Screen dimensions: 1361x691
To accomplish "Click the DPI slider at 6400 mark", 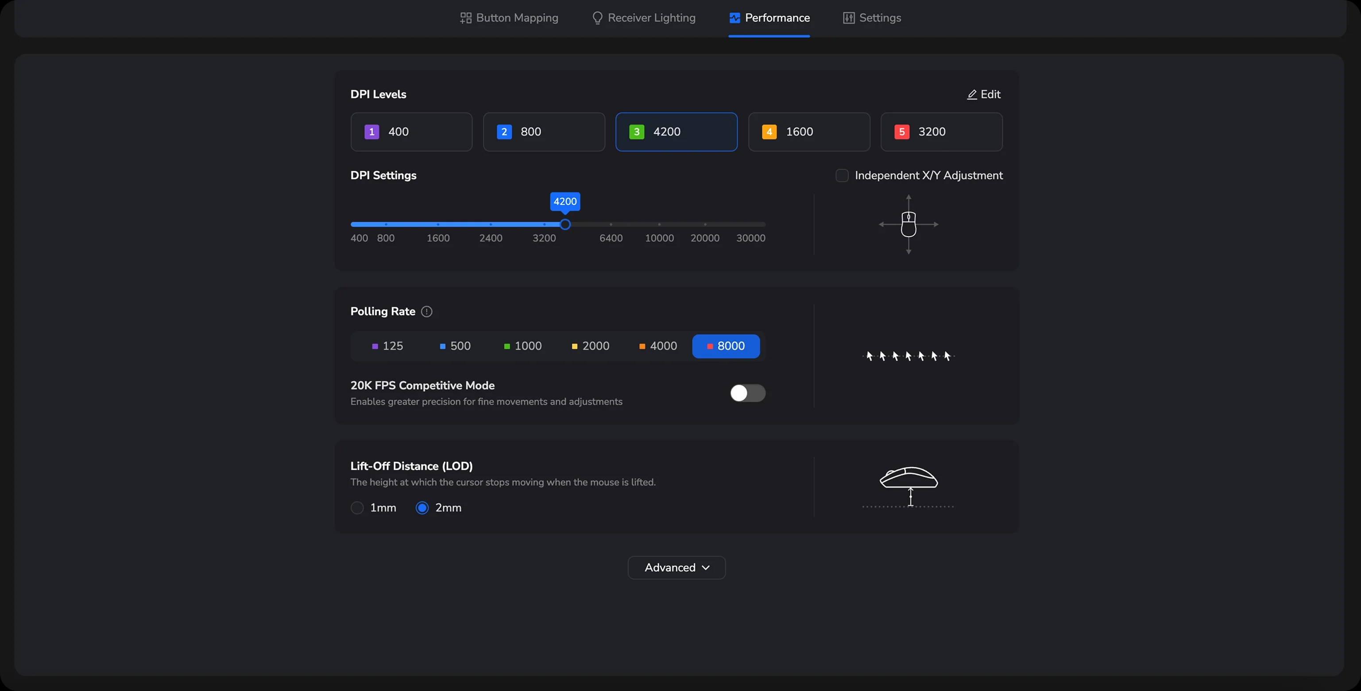I will 611,224.
